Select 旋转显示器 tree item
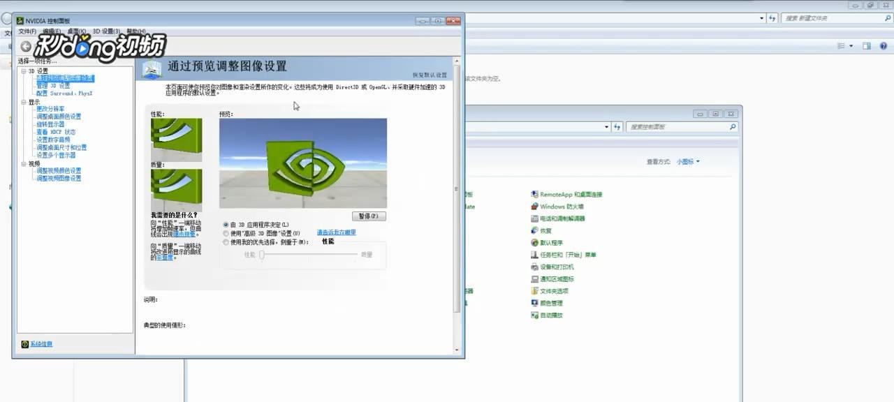 point(50,124)
